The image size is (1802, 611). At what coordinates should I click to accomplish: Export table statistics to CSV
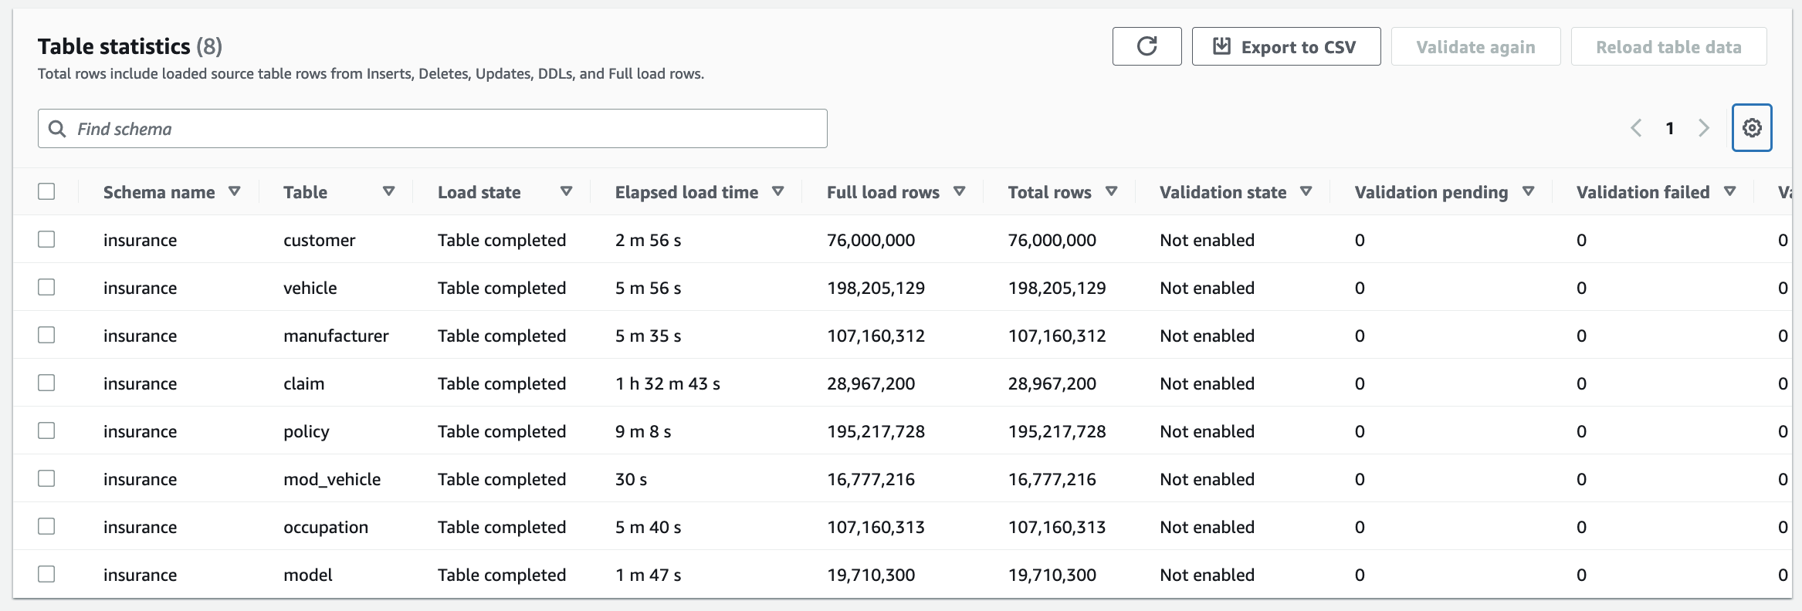tap(1285, 46)
